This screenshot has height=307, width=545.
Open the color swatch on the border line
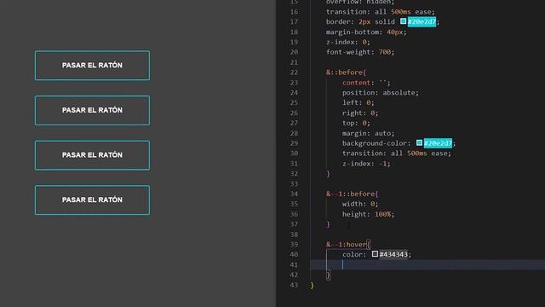[x=403, y=21]
